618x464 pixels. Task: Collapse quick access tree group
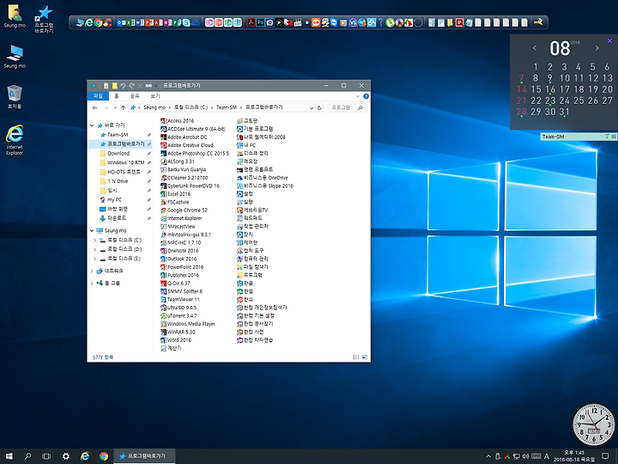click(92, 125)
